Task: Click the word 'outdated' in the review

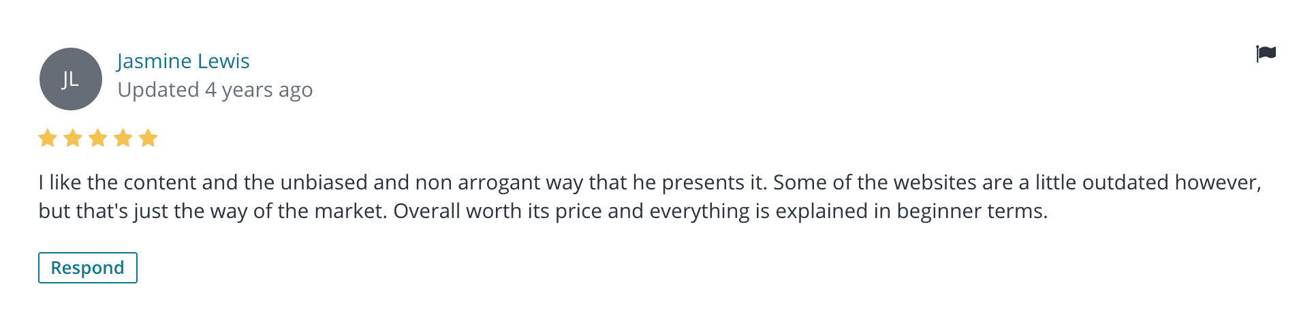Action: click(1125, 183)
